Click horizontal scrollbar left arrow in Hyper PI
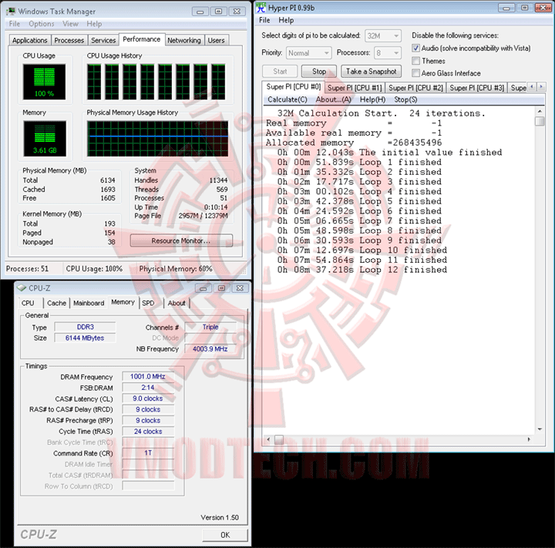This screenshot has width=555, height=548. [x=268, y=439]
